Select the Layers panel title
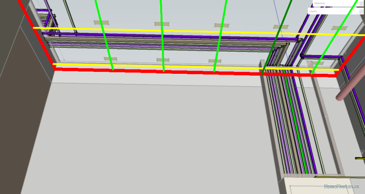The width and height of the screenshot is (365, 194). (319, 11)
